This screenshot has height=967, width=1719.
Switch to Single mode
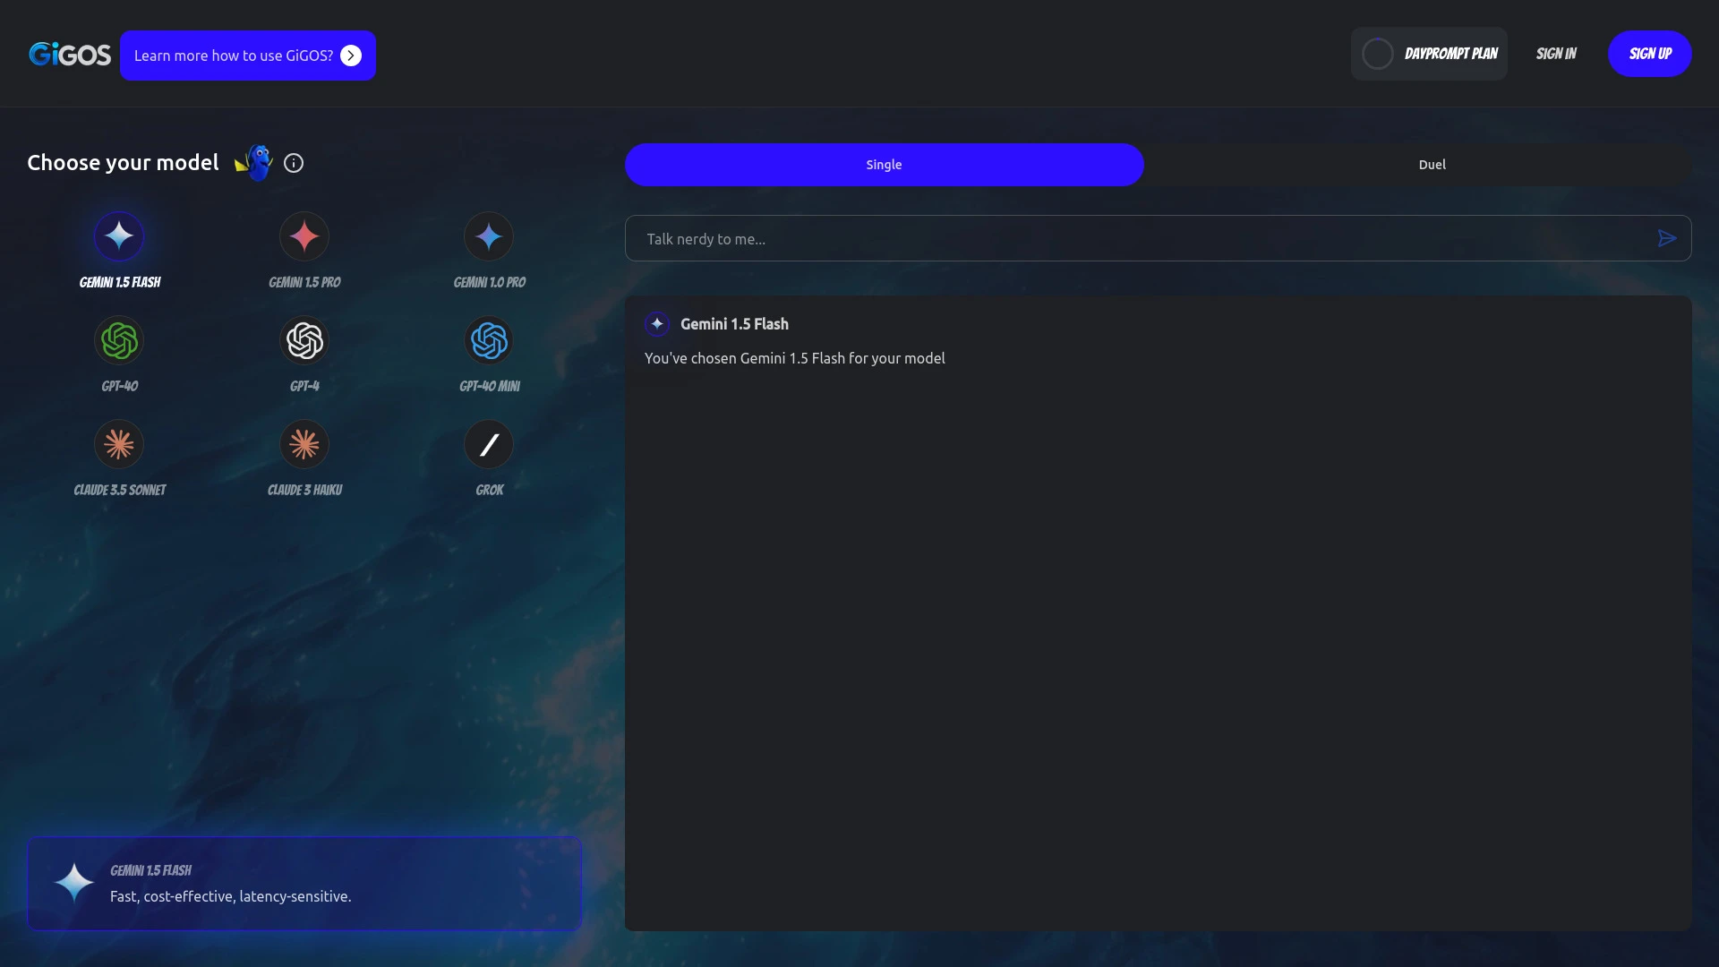[884, 165]
